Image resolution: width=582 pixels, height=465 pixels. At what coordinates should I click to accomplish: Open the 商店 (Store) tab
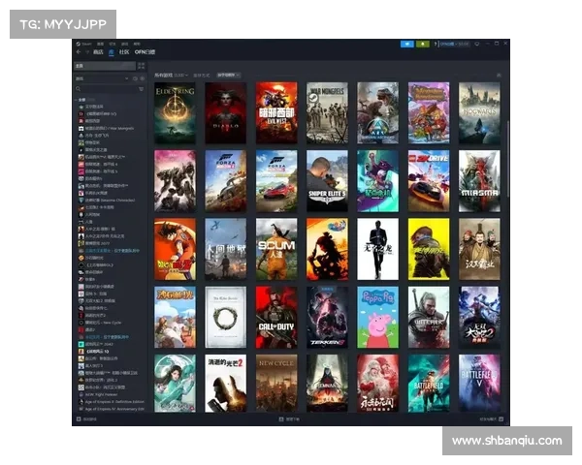point(98,52)
